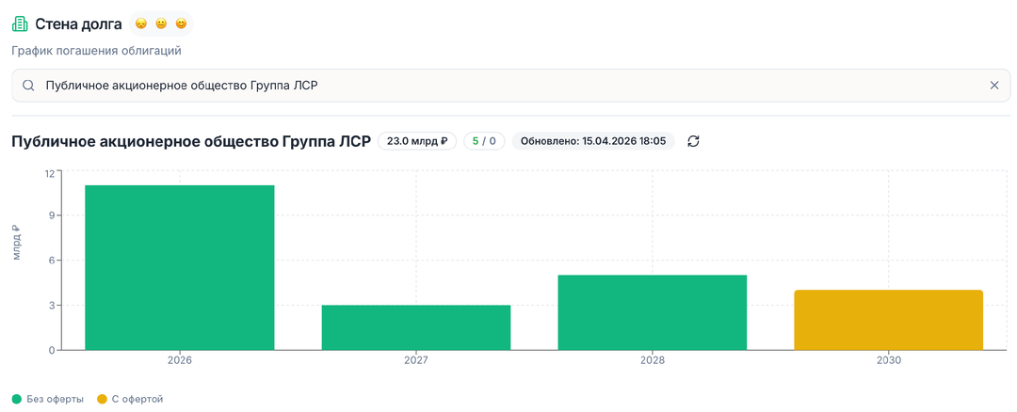Click the 6 y-axis label
Screen dimensions: 1017x412
click(x=52, y=261)
